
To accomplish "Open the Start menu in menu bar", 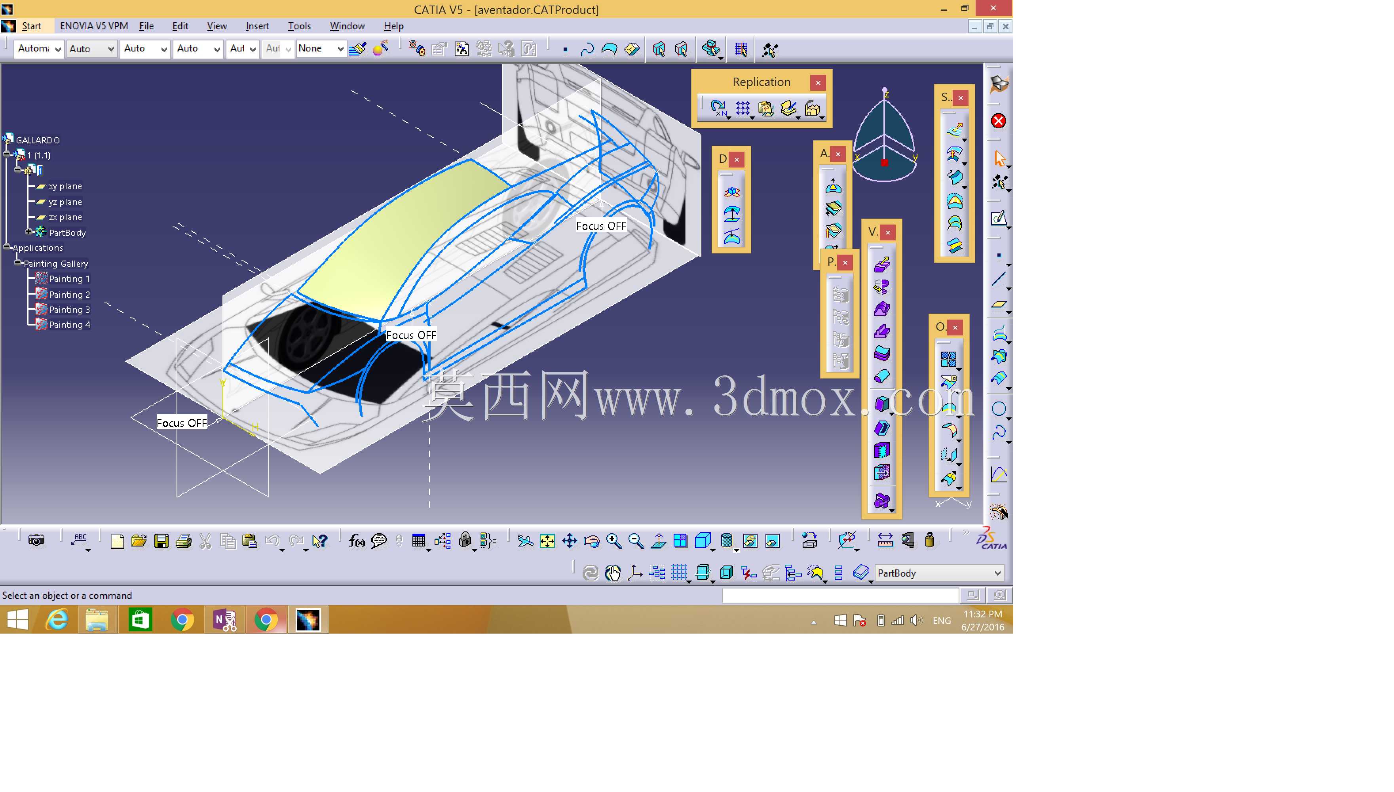I will [32, 26].
